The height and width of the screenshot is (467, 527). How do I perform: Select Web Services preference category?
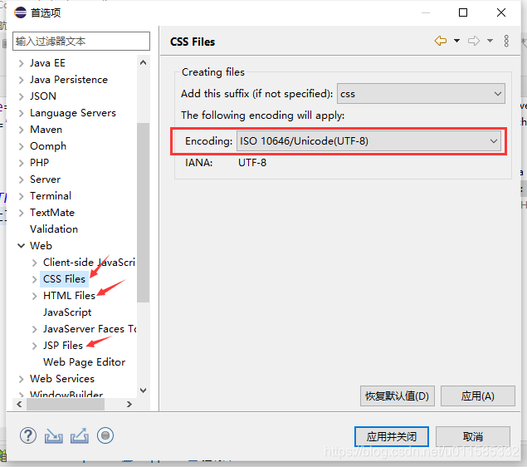62,379
